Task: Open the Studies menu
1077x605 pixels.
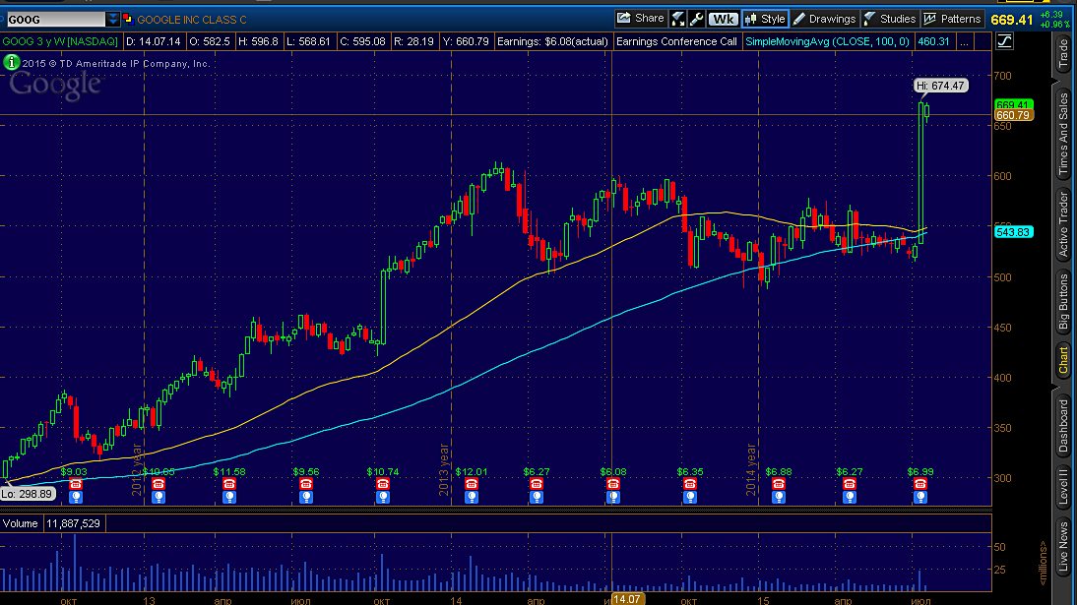Action: click(x=890, y=20)
